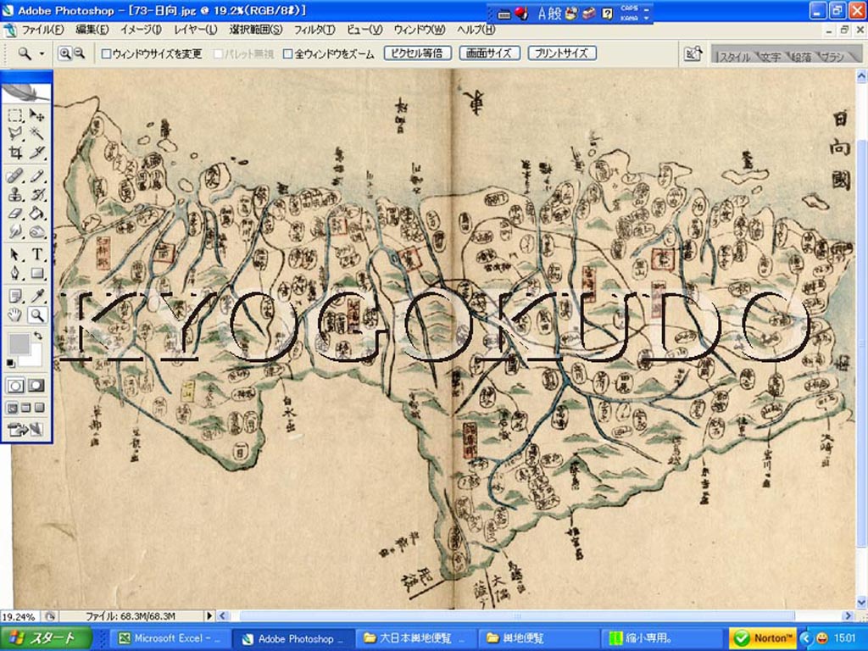868x651 pixels.
Task: Select the Notes tool
Action: pyautogui.click(x=15, y=297)
